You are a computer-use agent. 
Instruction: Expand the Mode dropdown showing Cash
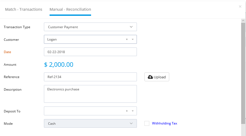click(x=90, y=123)
